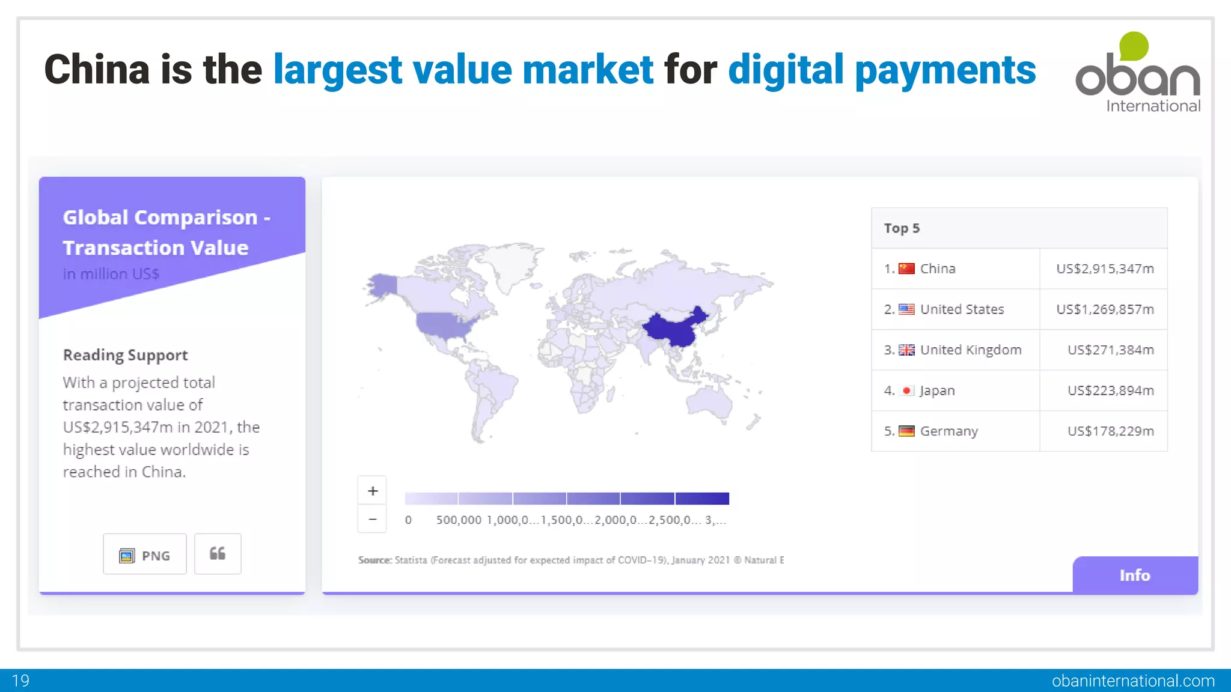1231x692 pixels.
Task: Click the value US$223,894m
Action: [x=1111, y=390]
